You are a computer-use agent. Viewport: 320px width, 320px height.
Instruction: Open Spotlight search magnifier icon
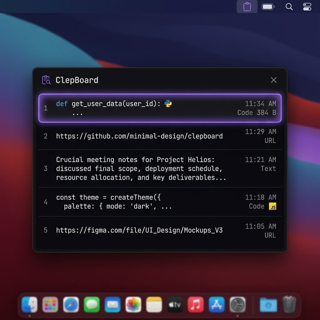(289, 7)
